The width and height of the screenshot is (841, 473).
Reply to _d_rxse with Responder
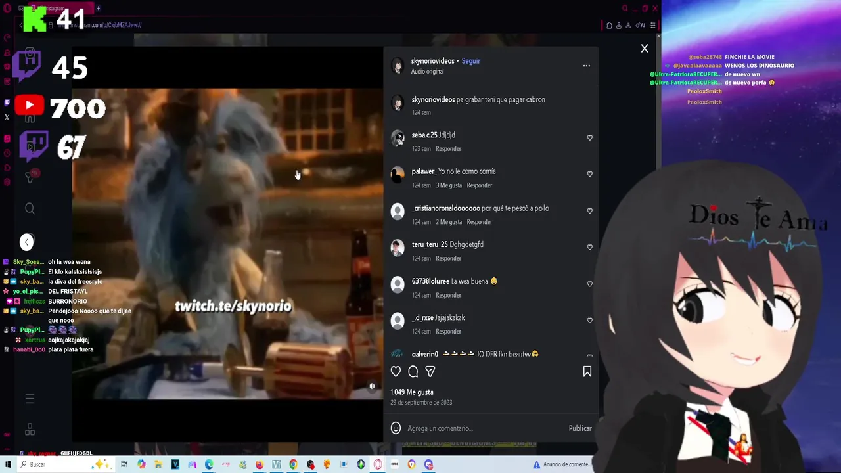pos(448,332)
